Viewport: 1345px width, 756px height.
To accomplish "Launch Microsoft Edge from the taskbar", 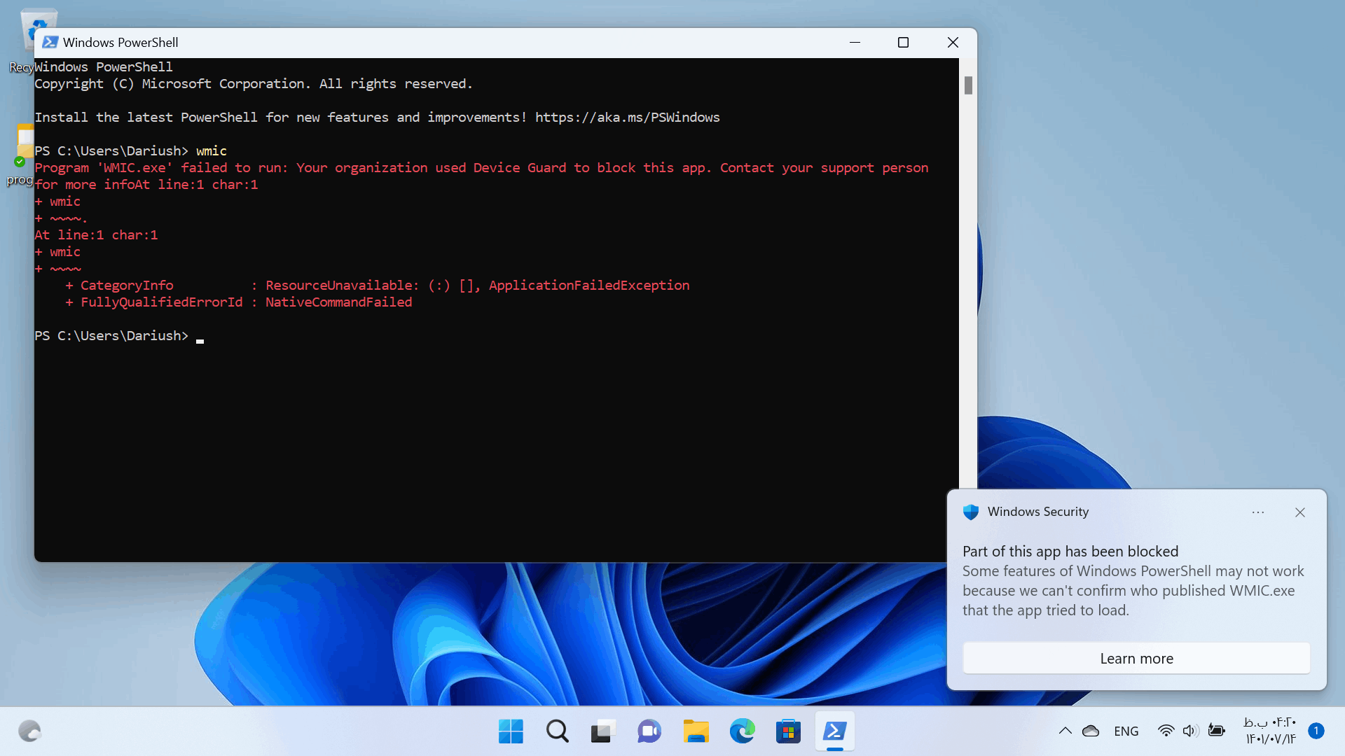I will [x=742, y=731].
